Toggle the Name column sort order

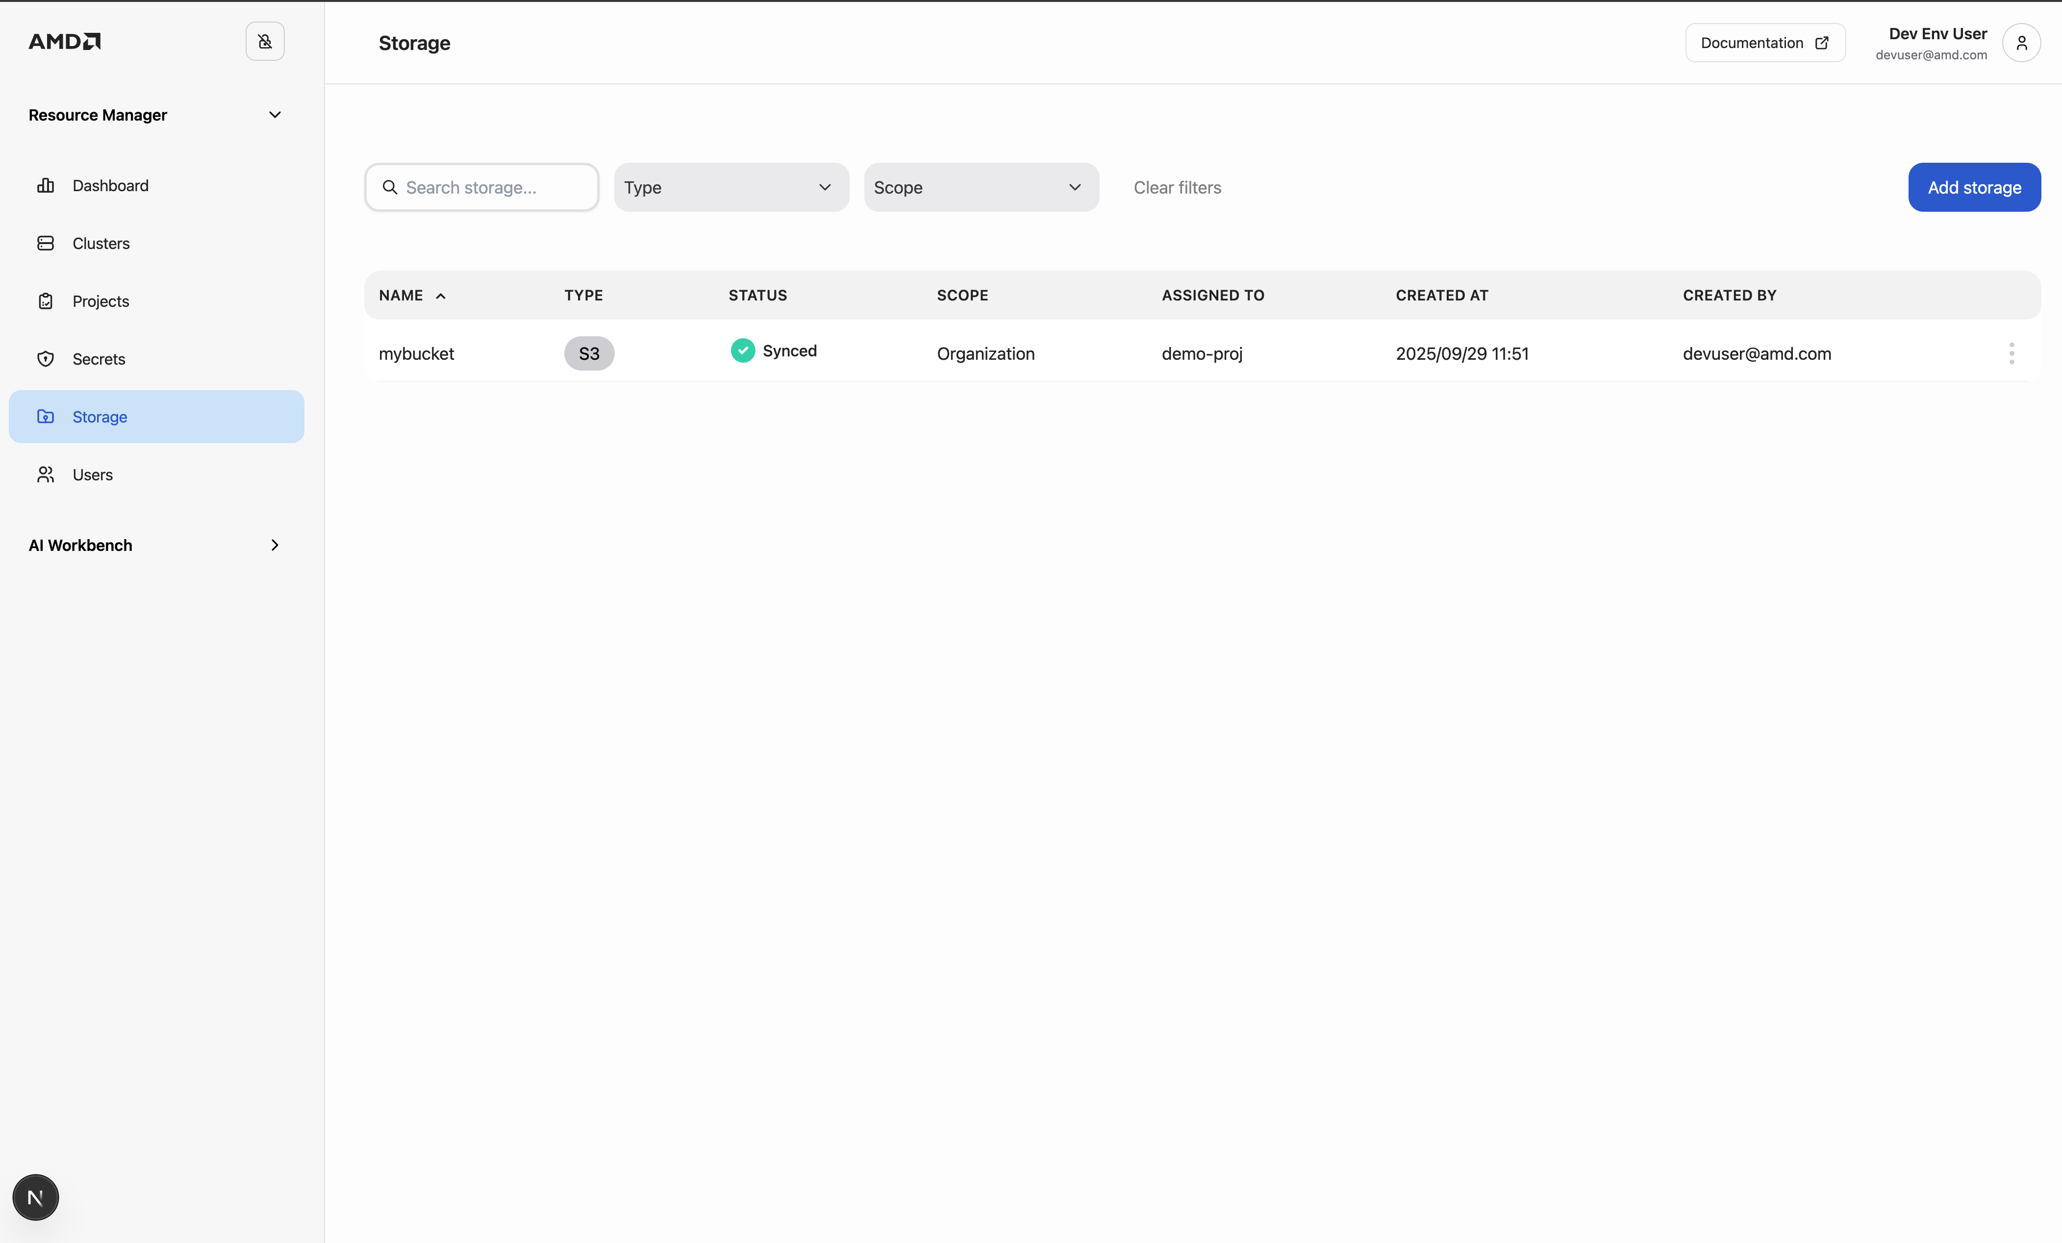tap(412, 295)
